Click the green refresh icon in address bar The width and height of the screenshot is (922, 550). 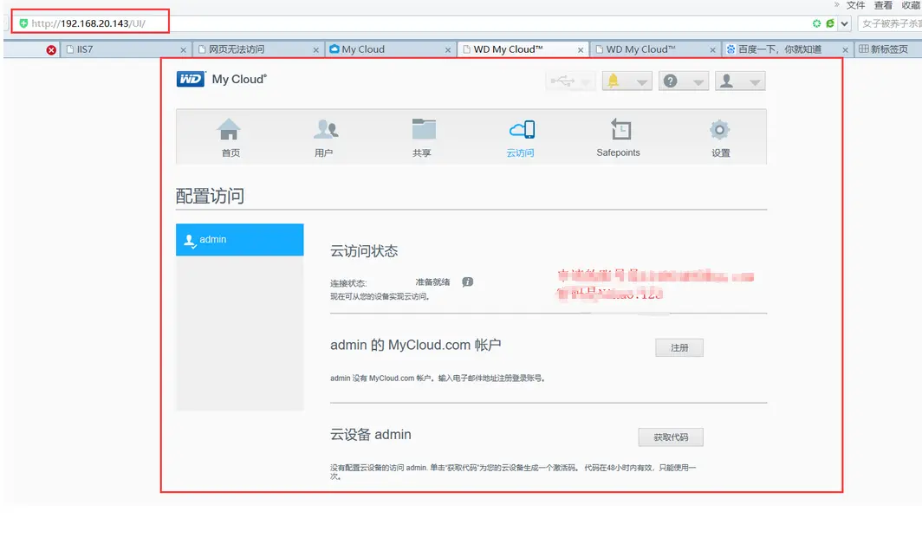[817, 23]
